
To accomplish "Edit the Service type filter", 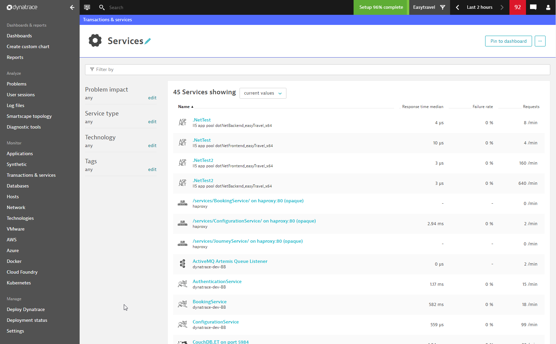I will click(x=152, y=122).
